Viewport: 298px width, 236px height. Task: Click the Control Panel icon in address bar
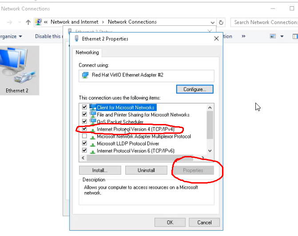pyautogui.click(x=38, y=22)
